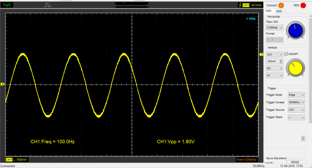This screenshot has height=168, width=312.
Task: Open the Time / DIV 5.000ms dropdown
Action: point(275,27)
